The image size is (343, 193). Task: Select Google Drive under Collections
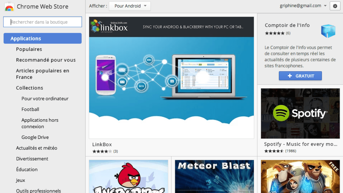[35, 137]
